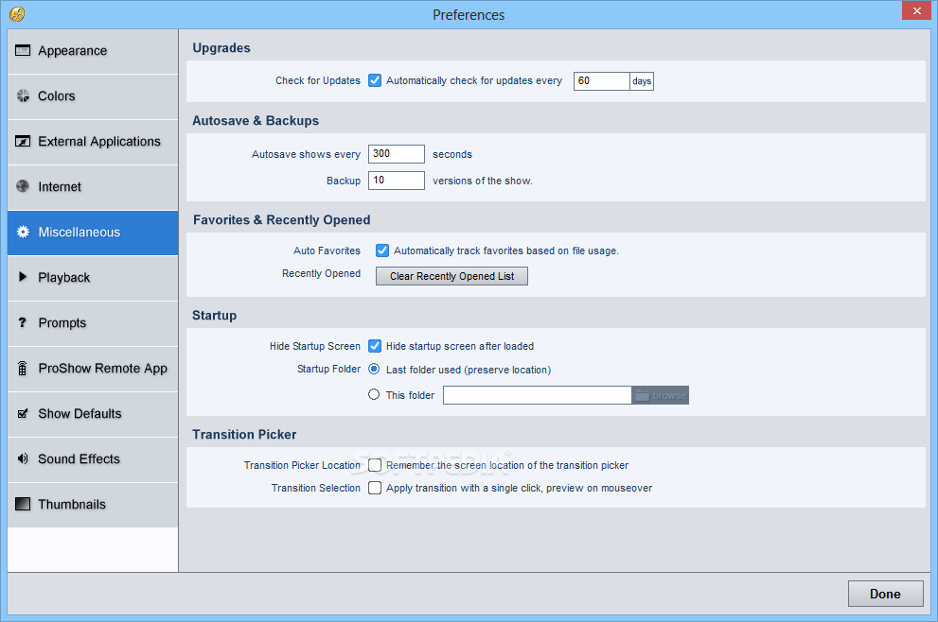Click the "seconds" unit text

pyautogui.click(x=452, y=154)
